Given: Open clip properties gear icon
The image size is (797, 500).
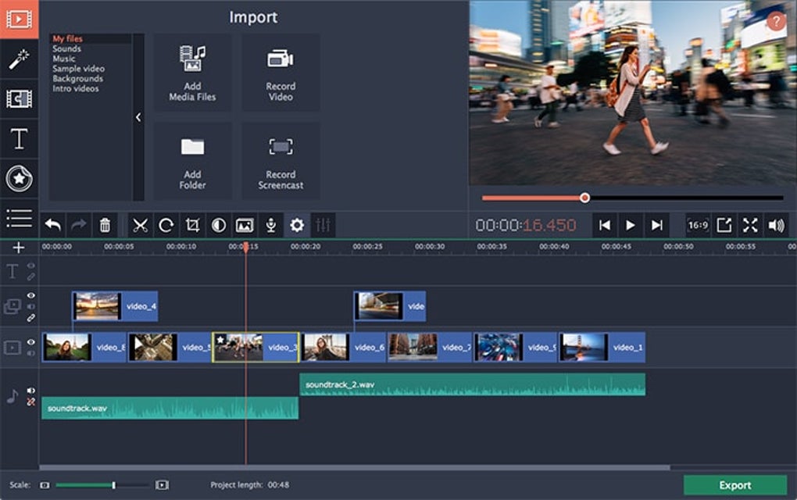Looking at the screenshot, I should (x=297, y=226).
